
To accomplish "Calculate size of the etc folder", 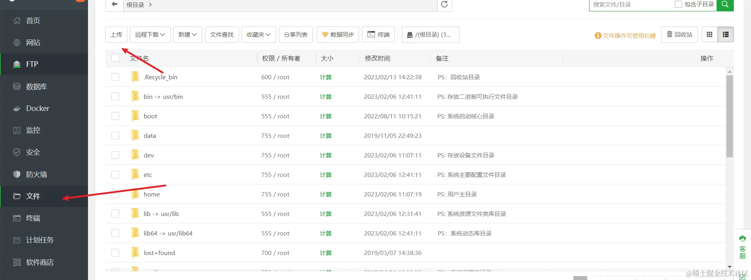I will point(325,175).
